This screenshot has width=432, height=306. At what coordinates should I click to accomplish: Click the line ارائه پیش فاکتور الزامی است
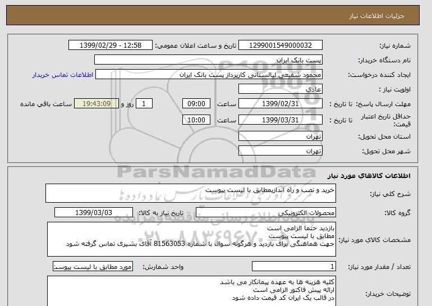293,290
